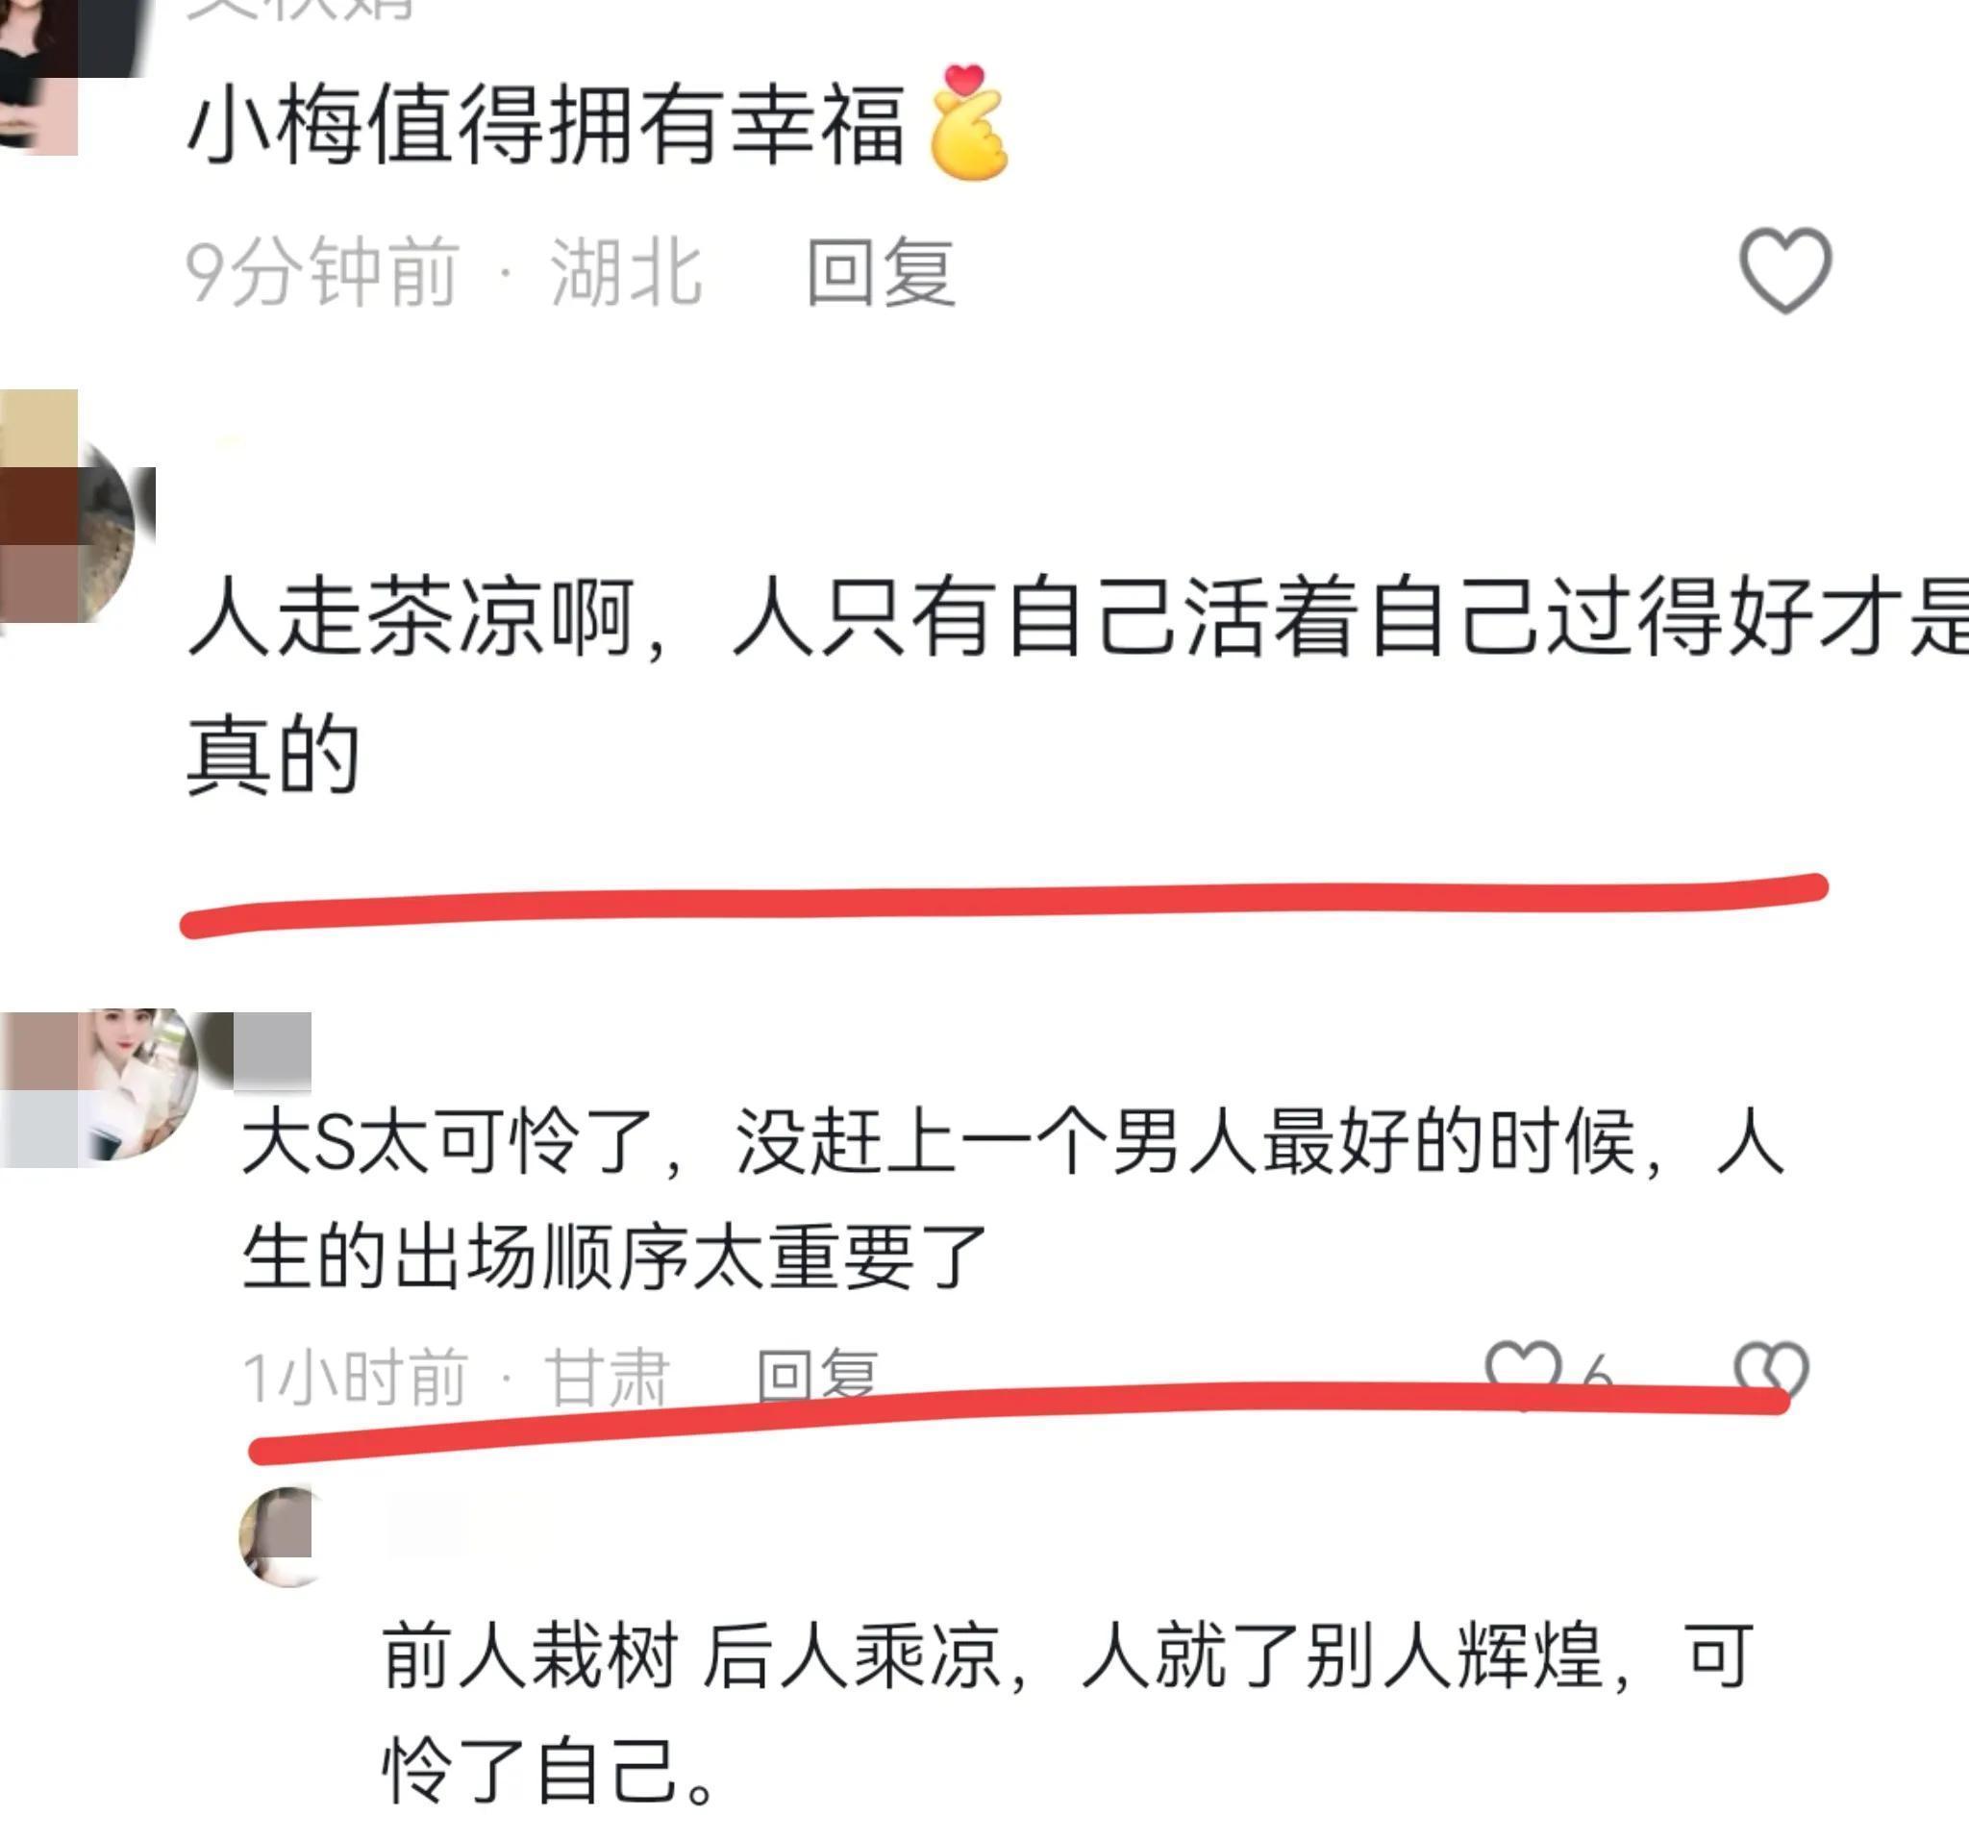This screenshot has width=1969, height=1841.
Task: Reply to the 9分钟前 湖北 comment
Action: tap(881, 271)
